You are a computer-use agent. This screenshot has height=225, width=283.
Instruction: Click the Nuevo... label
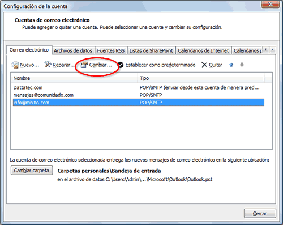point(29,65)
